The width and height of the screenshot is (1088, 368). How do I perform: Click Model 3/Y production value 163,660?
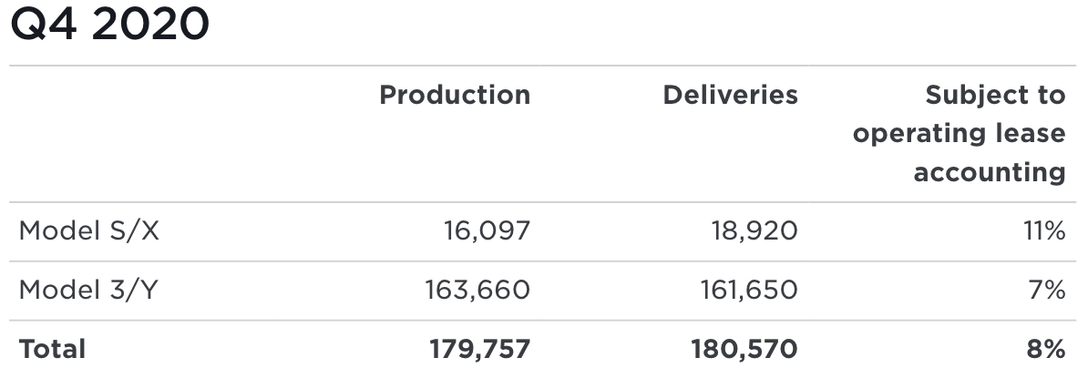477,290
